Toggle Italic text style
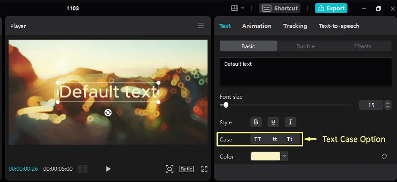The image size is (397, 182). point(291,123)
